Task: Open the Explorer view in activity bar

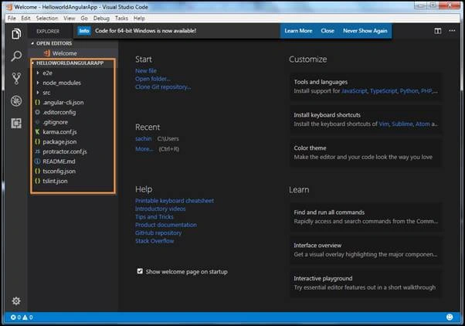Action: pyautogui.click(x=16, y=33)
